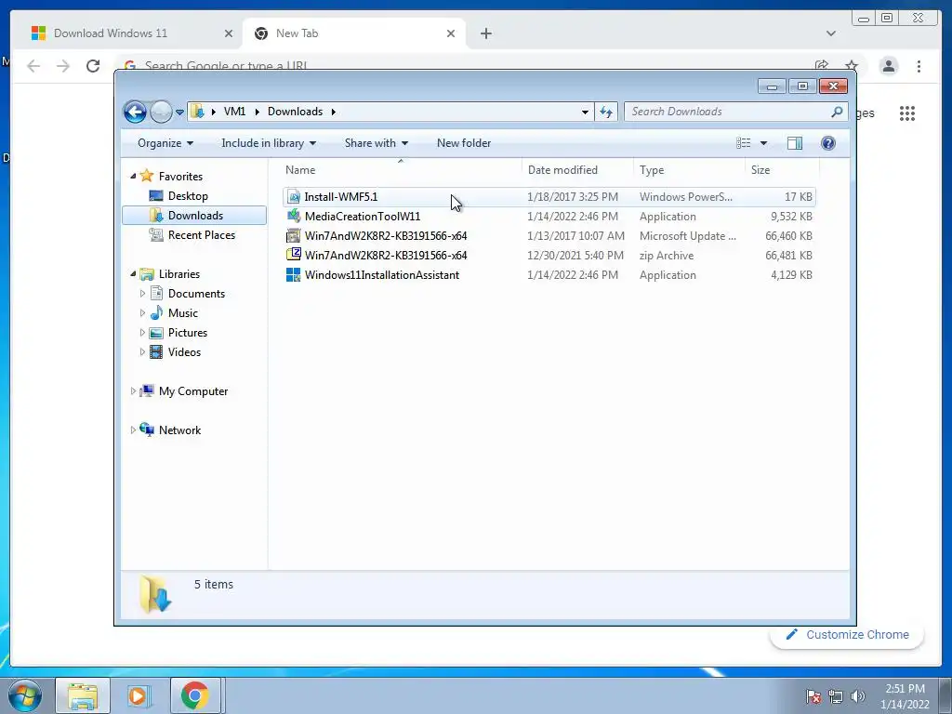Open the Music library
The width and height of the screenshot is (952, 714).
(x=183, y=313)
